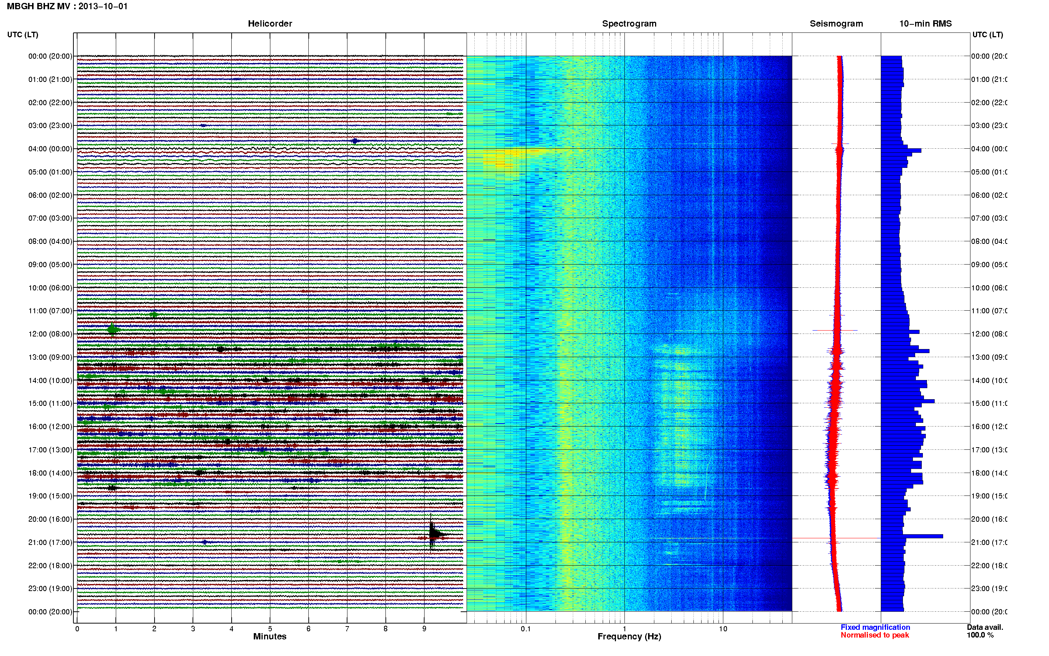The height and width of the screenshot is (656, 1049).
Task: Click the left '21:00 (17:00)' time label
Action: coord(50,542)
